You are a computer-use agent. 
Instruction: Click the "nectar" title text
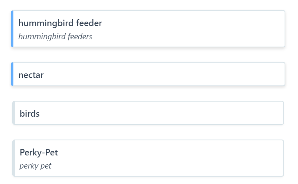pos(31,75)
